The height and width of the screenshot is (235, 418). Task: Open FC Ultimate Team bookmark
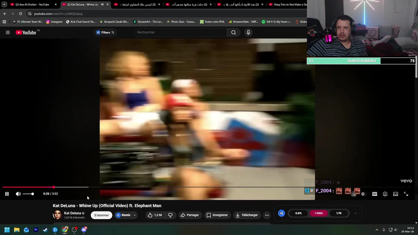[27, 22]
